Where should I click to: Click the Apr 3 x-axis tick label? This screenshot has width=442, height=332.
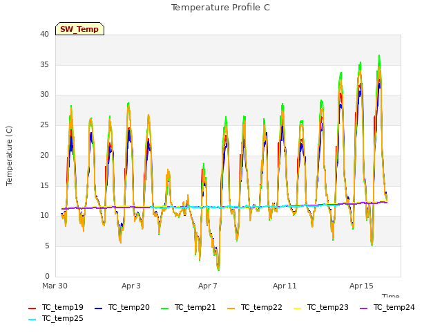point(131,286)
